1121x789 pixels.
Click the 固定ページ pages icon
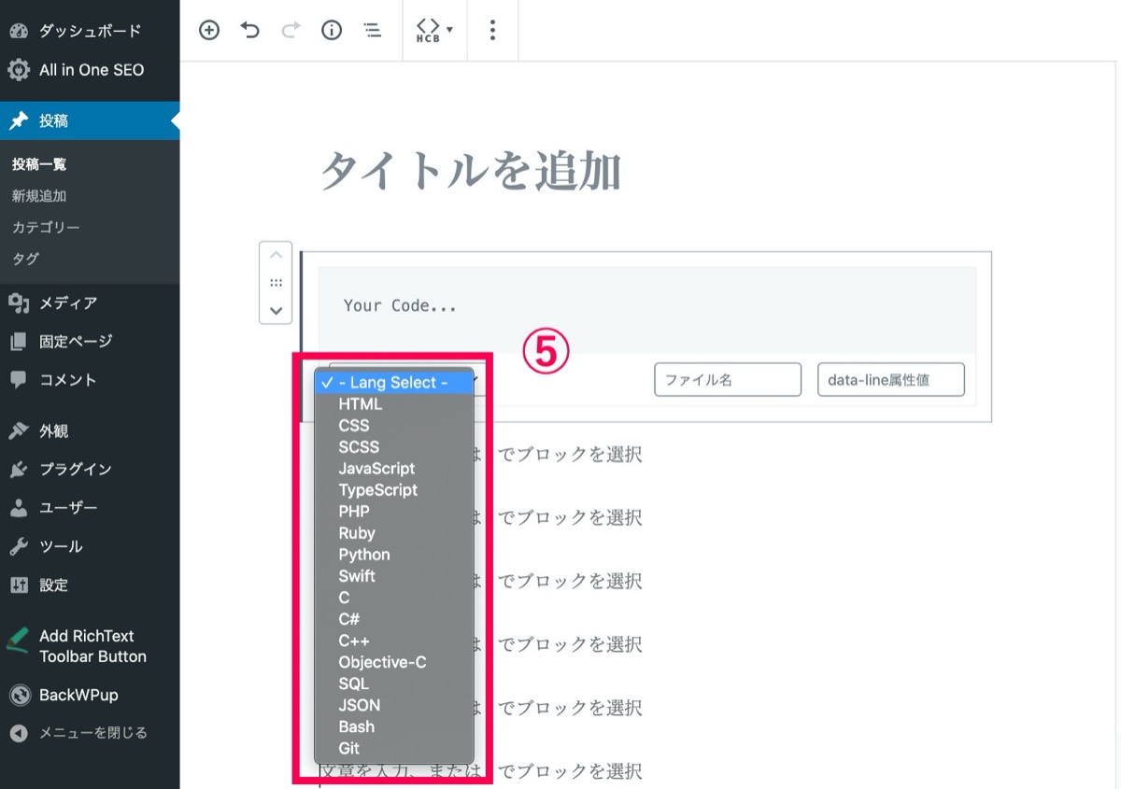click(19, 342)
